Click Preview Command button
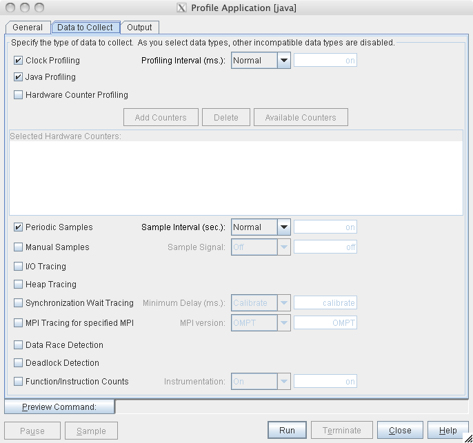This screenshot has height=443, width=473. [59, 407]
